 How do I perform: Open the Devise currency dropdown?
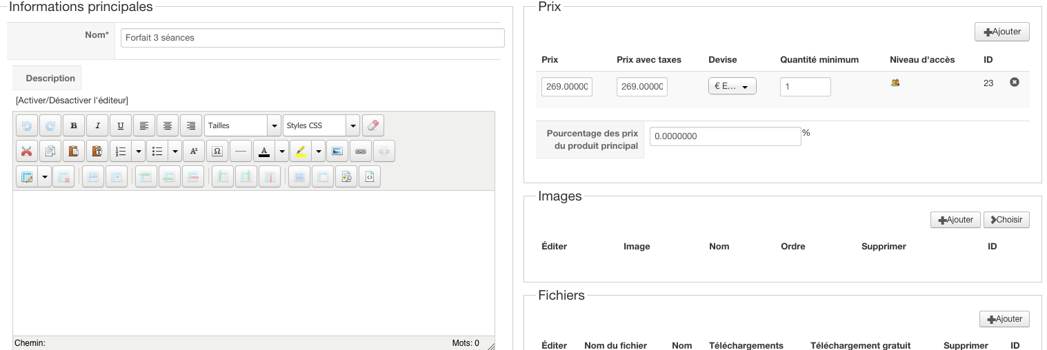click(732, 87)
